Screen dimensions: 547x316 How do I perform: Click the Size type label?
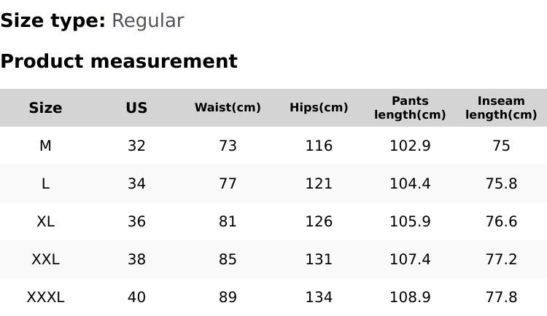[x=53, y=21]
